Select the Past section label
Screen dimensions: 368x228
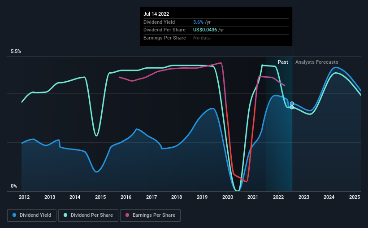[x=283, y=62]
